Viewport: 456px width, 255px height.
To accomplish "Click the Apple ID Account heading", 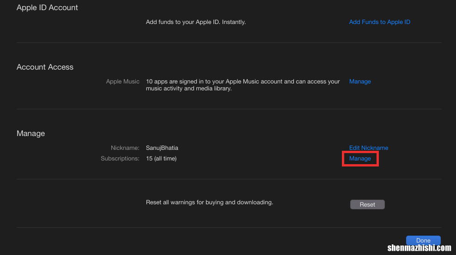I will coord(47,7).
